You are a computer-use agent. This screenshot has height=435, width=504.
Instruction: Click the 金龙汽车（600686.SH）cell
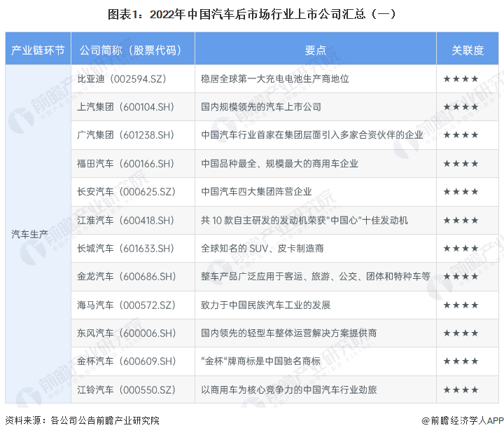coord(133,277)
